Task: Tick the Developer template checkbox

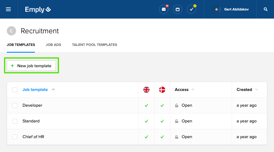Action: pos(15,105)
